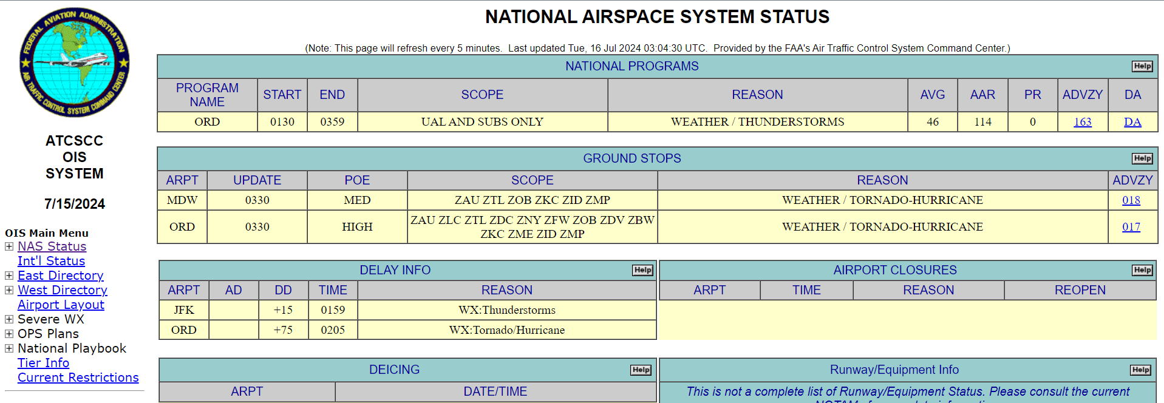
Task: Click the GROUND STOPS section header
Action: tap(632, 158)
